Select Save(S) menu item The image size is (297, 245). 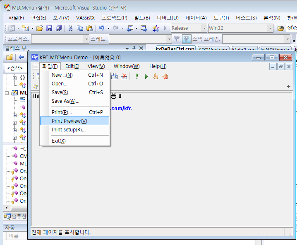(75, 92)
